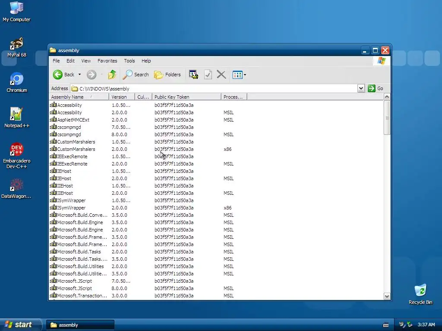Click assembly taskbar window button
The height and width of the screenshot is (331, 442).
tap(80, 325)
